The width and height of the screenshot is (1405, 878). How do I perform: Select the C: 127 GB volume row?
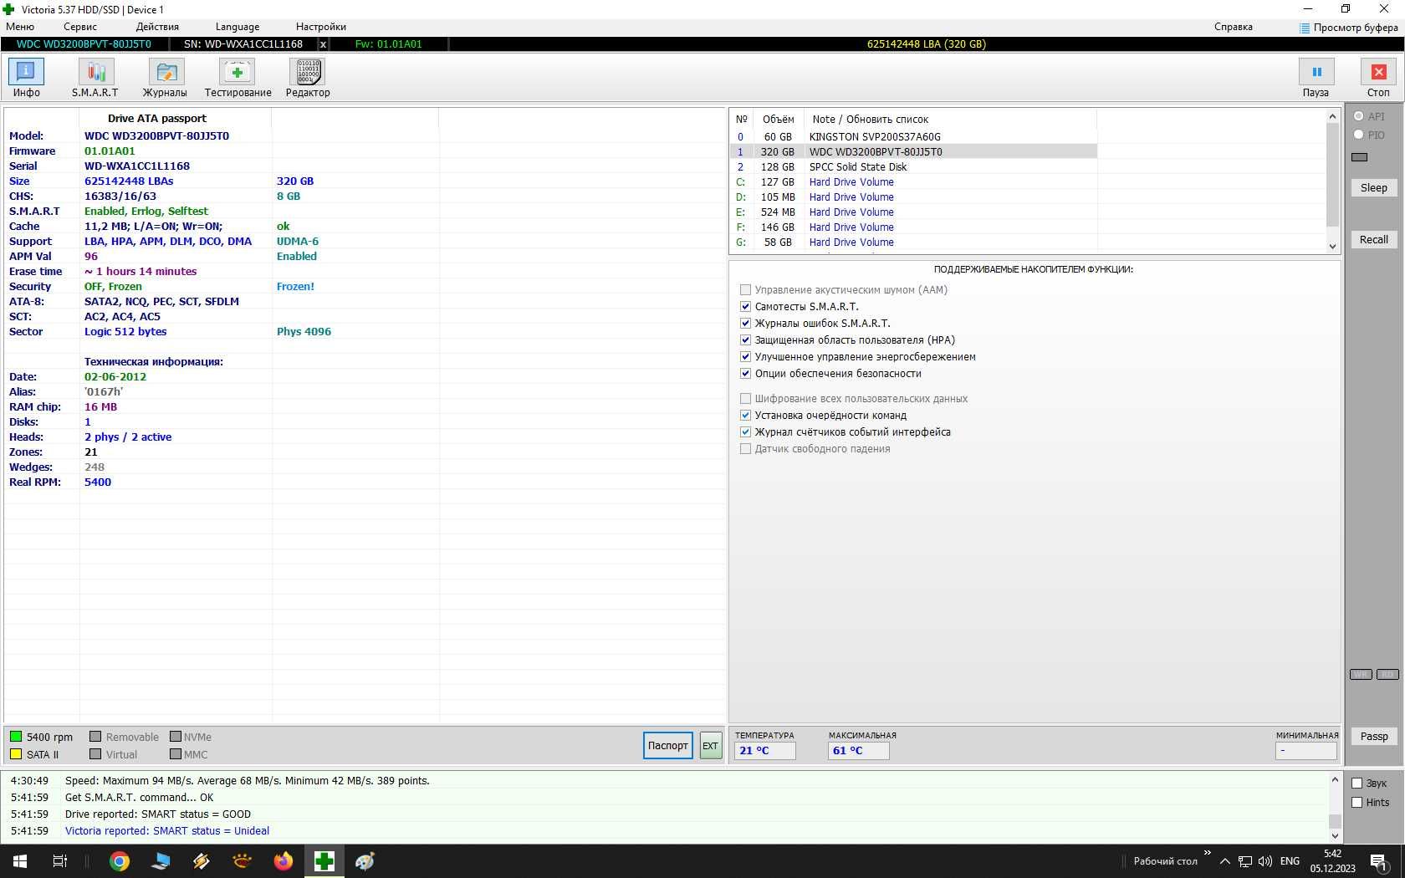pos(913,182)
